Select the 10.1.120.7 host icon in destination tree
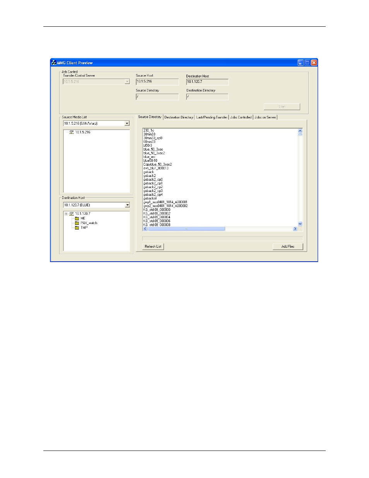Screen dimensions: 369x478 point(72,214)
